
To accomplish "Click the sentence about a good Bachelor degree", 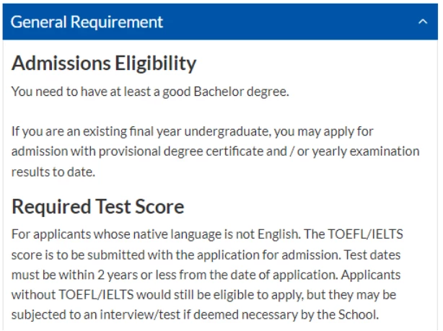I will pyautogui.click(x=150, y=92).
